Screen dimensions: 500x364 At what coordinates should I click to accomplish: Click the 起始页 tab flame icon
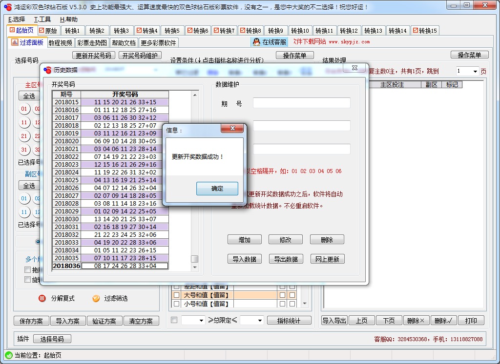pos(13,30)
